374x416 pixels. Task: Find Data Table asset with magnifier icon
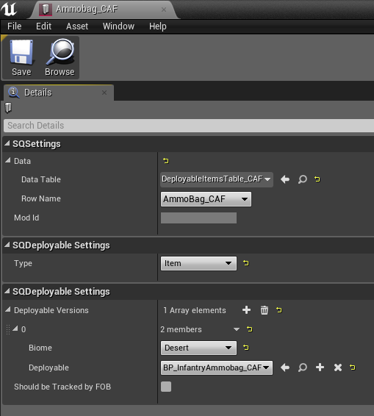click(x=303, y=179)
